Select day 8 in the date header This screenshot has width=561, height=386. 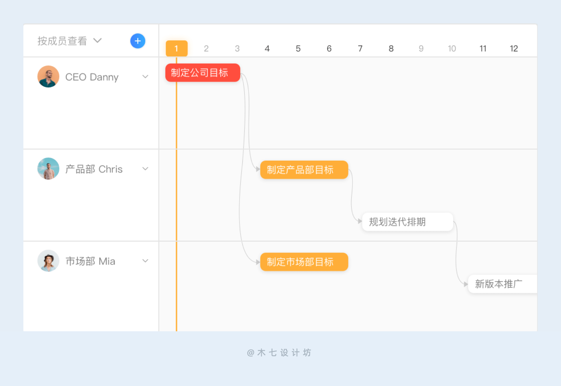391,49
